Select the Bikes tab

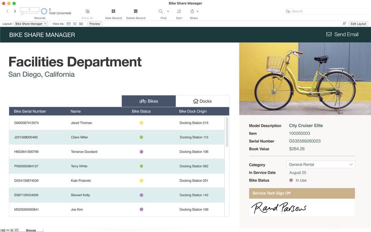tap(148, 101)
